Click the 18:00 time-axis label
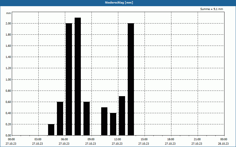 pyautogui.click(x=171, y=139)
